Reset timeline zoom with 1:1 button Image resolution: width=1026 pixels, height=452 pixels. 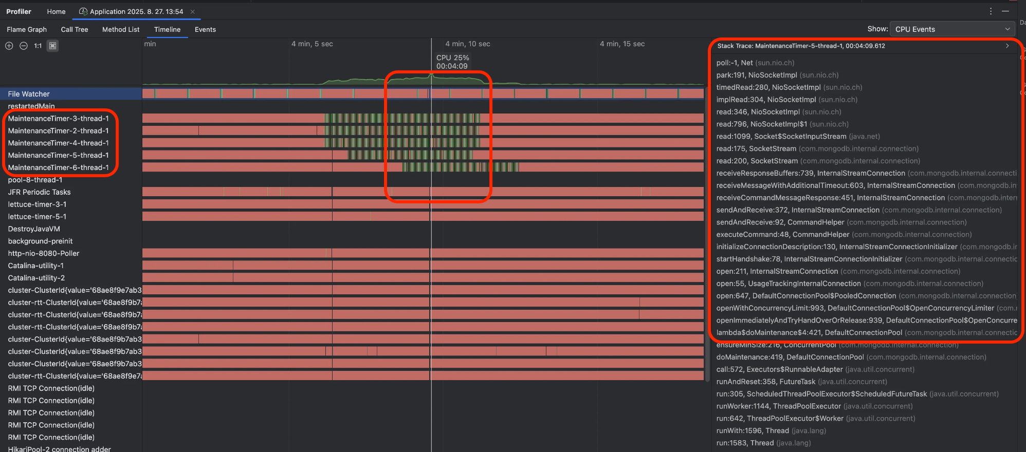38,46
